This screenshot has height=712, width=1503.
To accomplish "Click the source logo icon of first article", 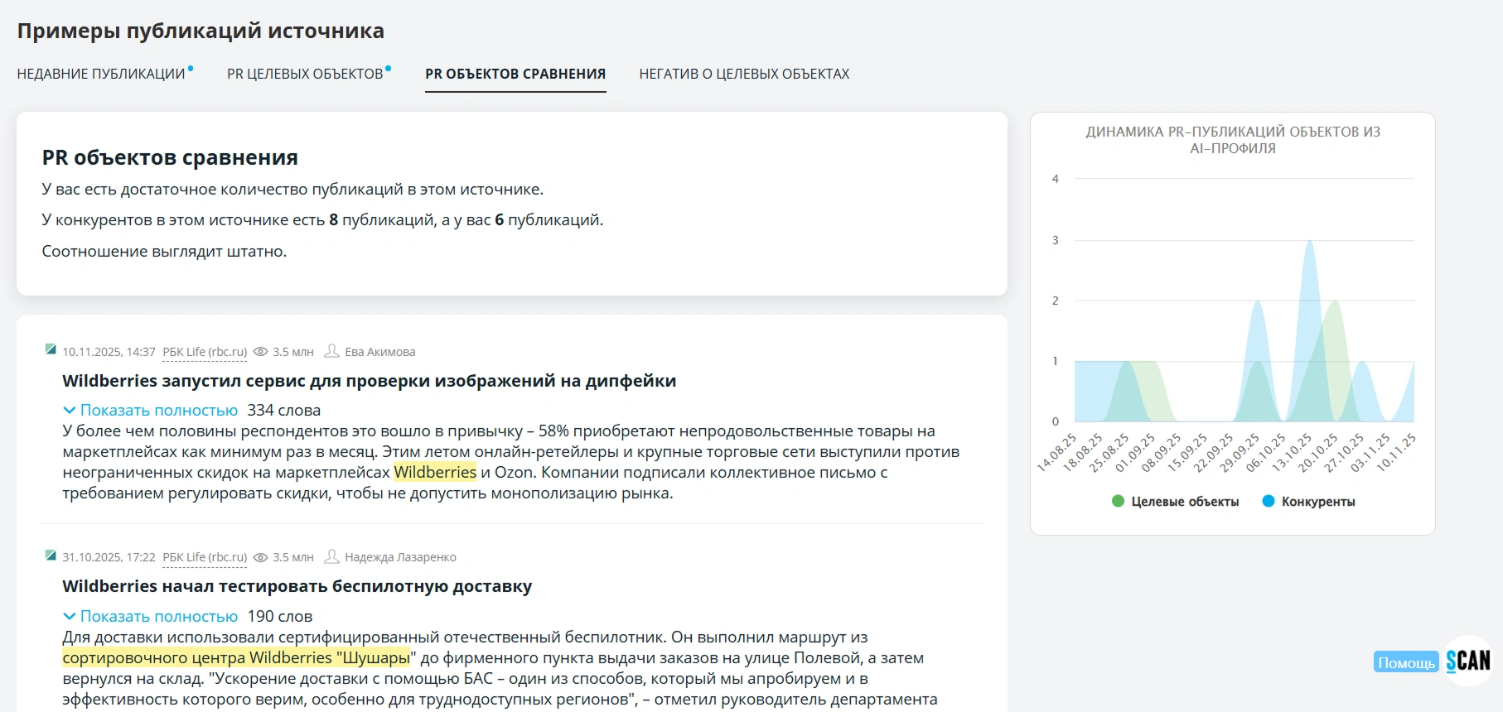I will pos(51,349).
